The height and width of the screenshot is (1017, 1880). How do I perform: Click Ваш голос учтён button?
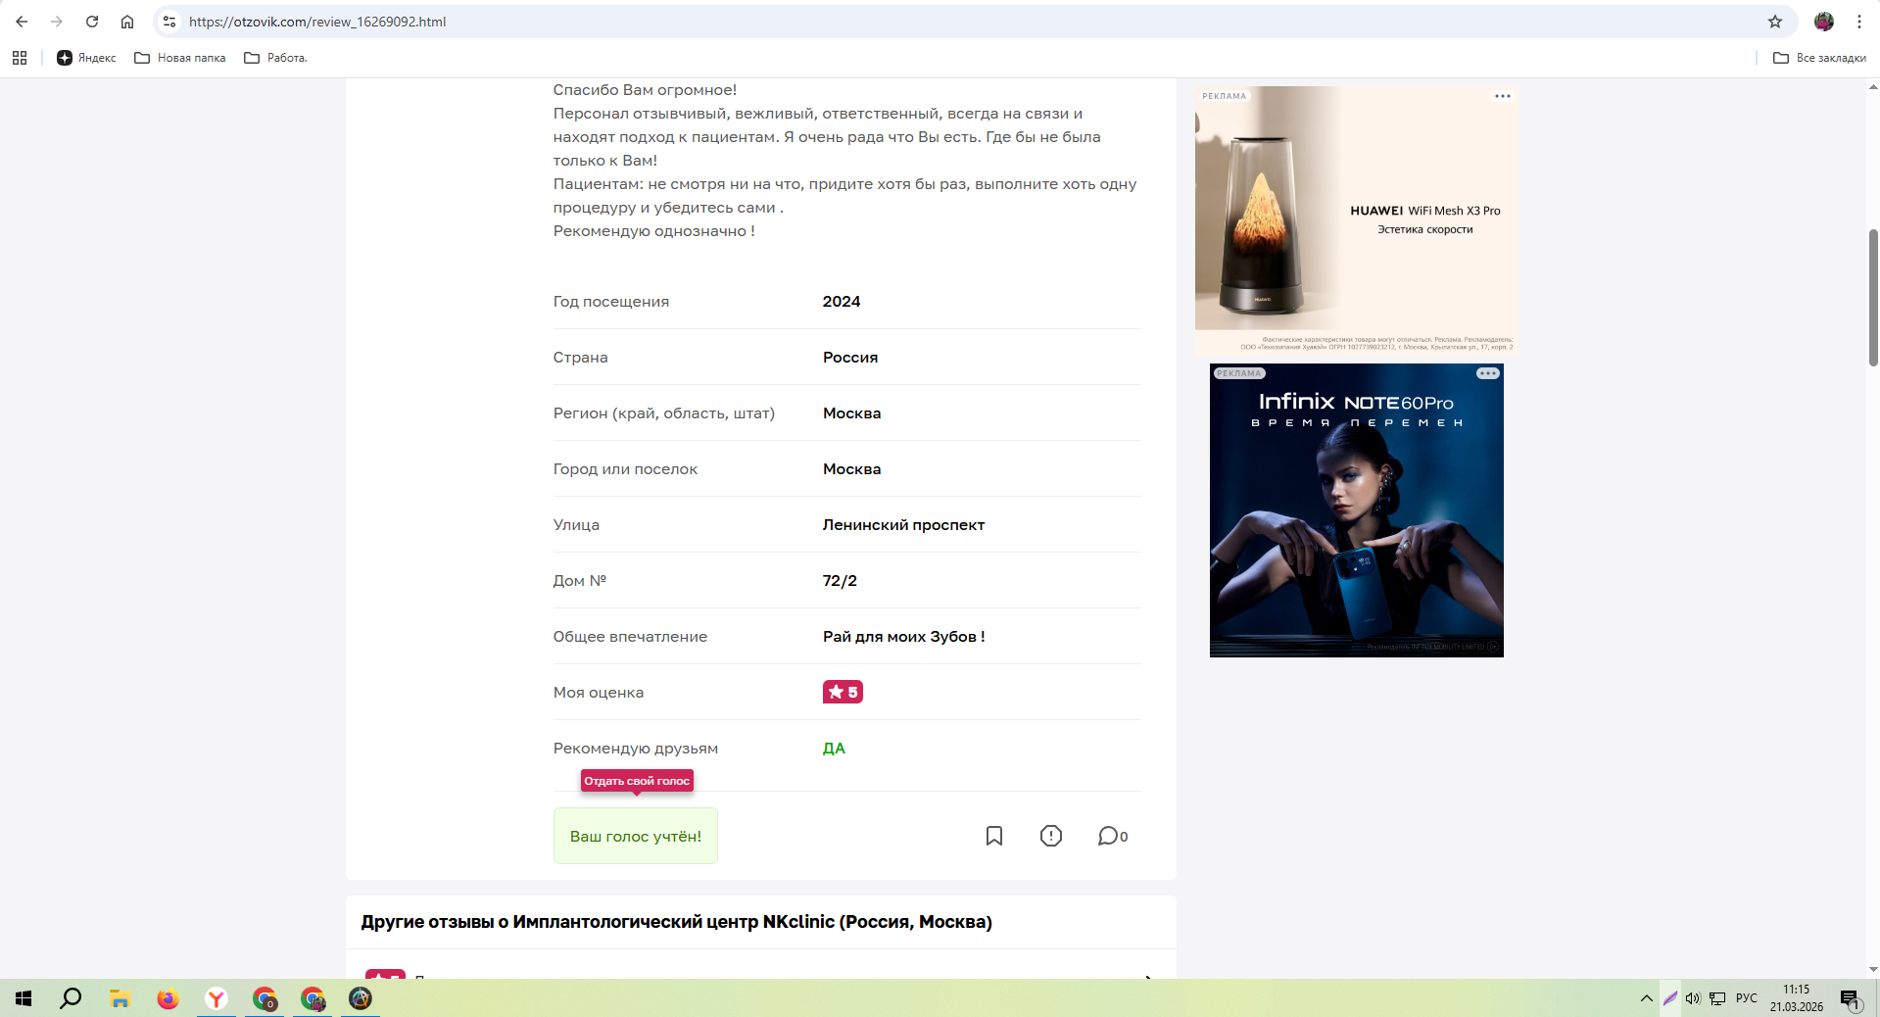click(636, 836)
